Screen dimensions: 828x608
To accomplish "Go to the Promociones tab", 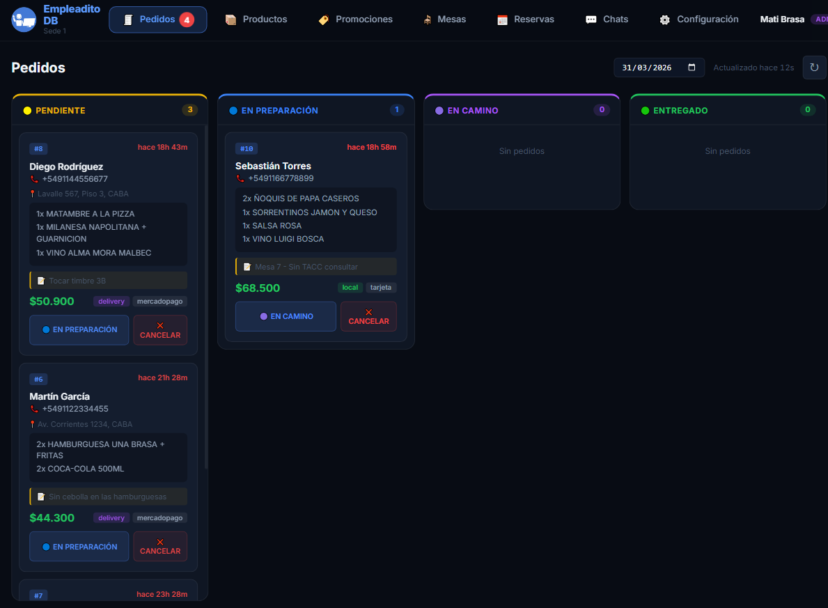I will tap(355, 20).
